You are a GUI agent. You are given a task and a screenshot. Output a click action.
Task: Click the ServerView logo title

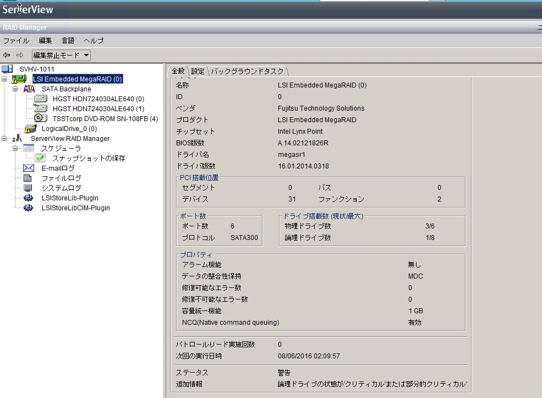click(x=28, y=9)
